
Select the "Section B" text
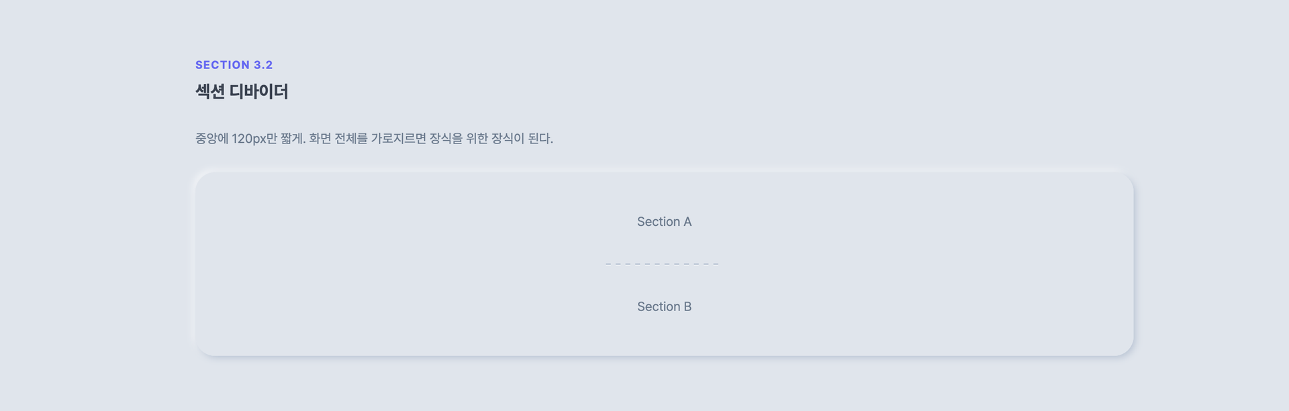pos(664,306)
